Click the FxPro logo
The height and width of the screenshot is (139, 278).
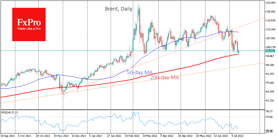point(29,24)
